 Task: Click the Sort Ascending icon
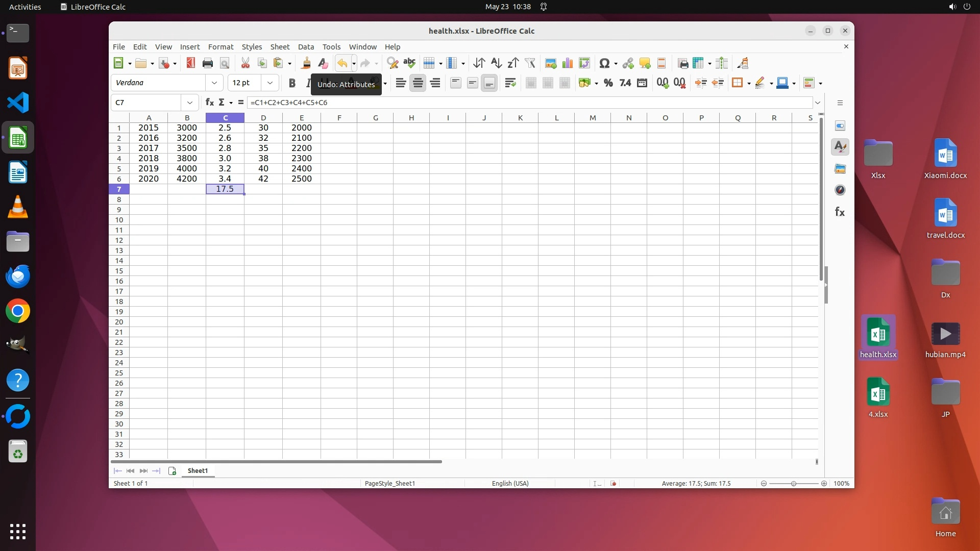(x=496, y=63)
